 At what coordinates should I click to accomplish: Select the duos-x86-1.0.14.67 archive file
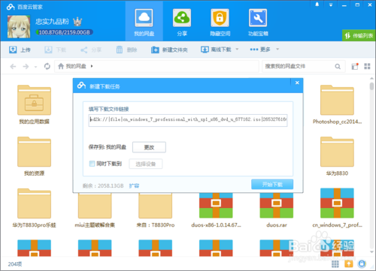[216, 210]
